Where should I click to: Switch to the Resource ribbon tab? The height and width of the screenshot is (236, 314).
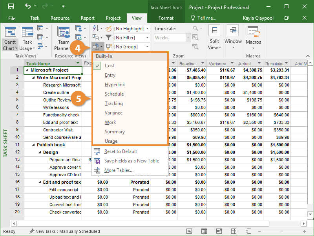coord(60,18)
